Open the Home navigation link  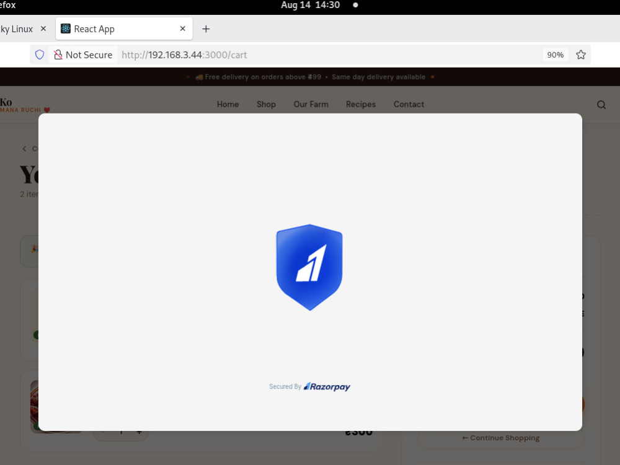tap(228, 104)
